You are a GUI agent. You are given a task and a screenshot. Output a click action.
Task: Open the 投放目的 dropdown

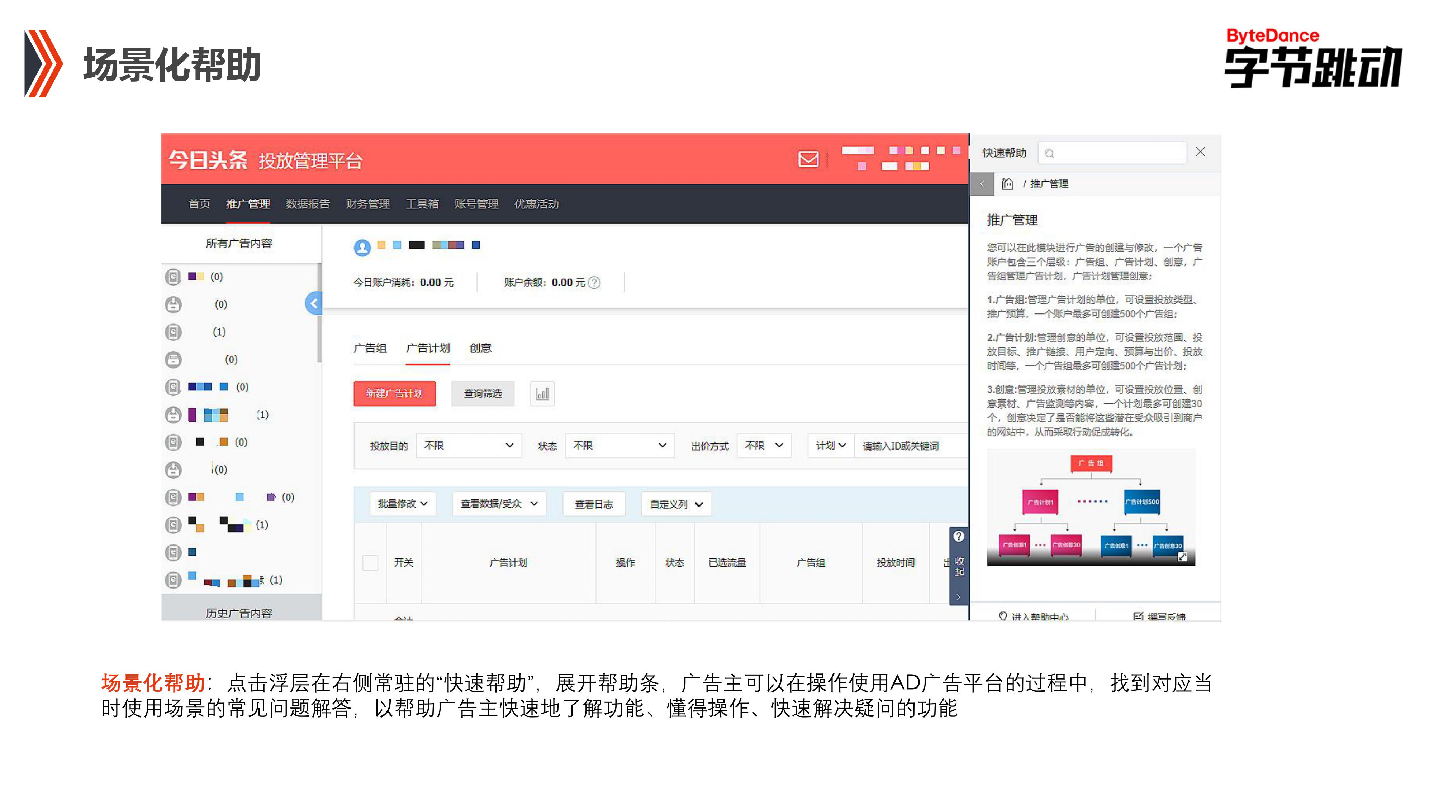pyautogui.click(x=469, y=446)
